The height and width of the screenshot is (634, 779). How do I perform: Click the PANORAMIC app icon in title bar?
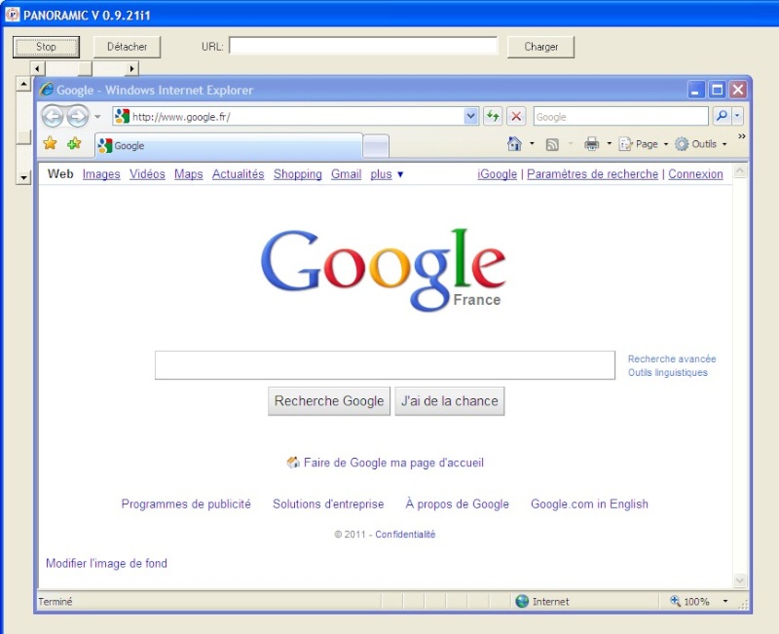pos(12,15)
